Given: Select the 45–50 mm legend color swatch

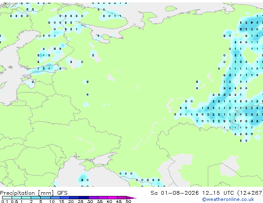Looking at the screenshot, I should pos(122,198).
